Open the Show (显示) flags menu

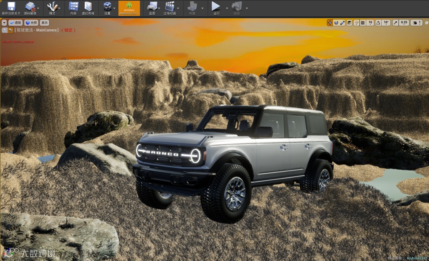[44, 23]
